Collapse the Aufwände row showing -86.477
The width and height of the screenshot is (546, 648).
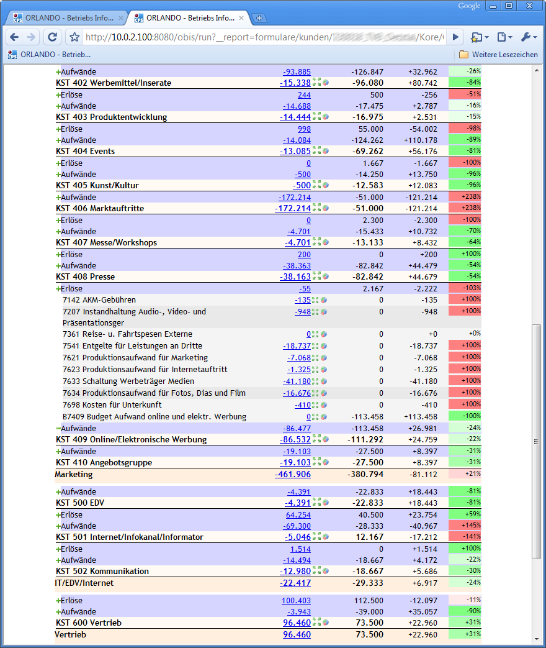58,429
